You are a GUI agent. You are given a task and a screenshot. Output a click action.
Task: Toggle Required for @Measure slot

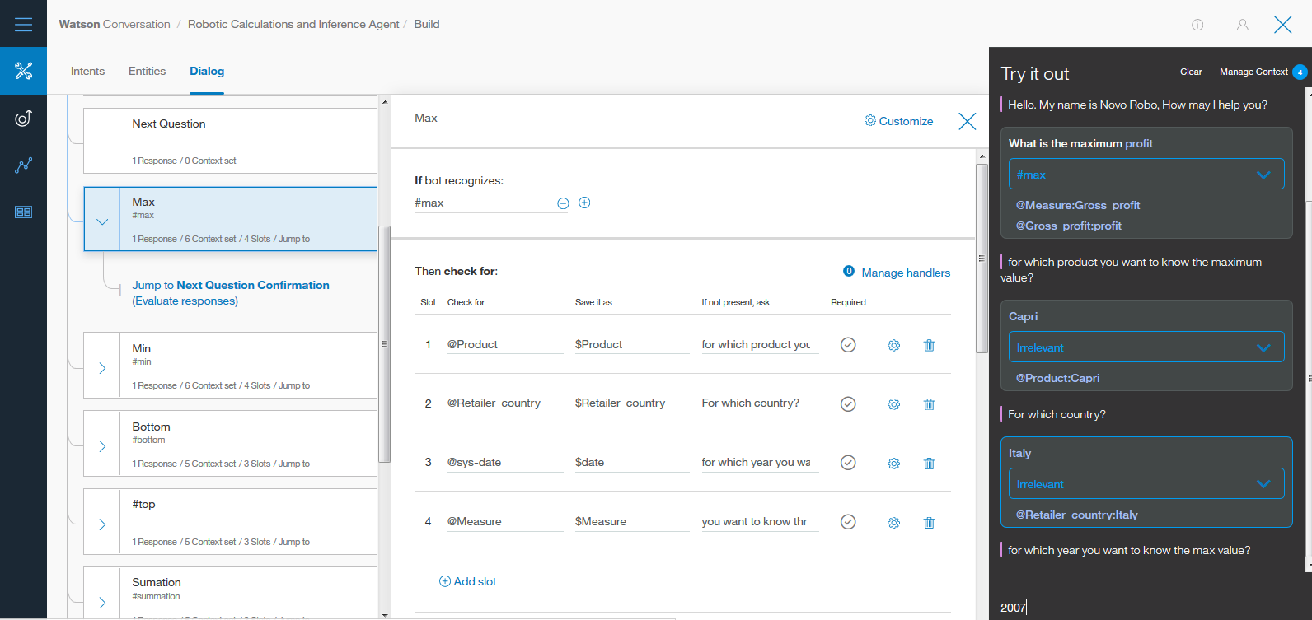pyautogui.click(x=848, y=521)
